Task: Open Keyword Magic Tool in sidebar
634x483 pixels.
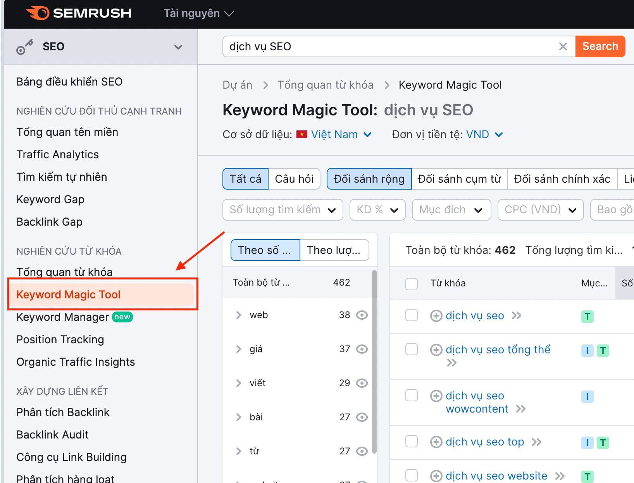Action: [x=101, y=295]
